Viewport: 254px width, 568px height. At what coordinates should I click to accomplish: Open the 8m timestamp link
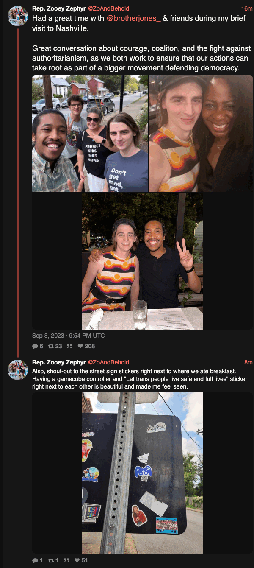point(248,362)
